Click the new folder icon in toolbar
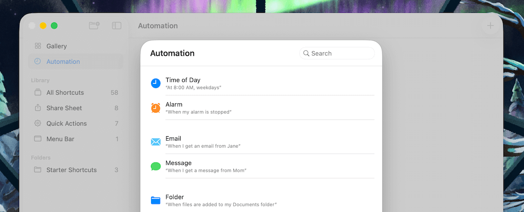Image resolution: width=524 pixels, height=212 pixels. coord(94,26)
